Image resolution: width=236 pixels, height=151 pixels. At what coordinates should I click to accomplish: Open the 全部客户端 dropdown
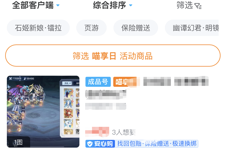tap(36, 5)
